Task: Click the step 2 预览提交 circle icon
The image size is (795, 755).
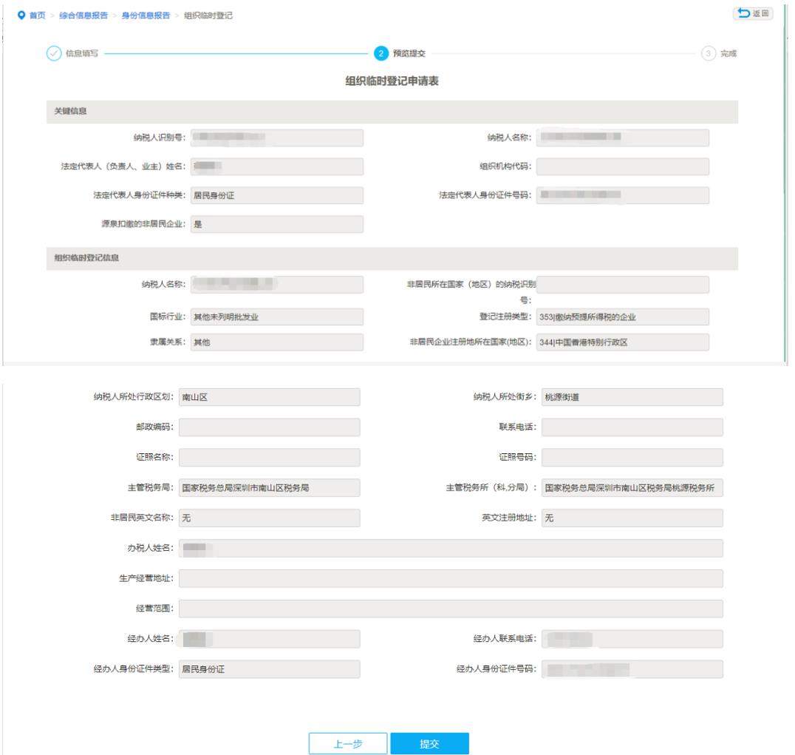Action: click(381, 53)
